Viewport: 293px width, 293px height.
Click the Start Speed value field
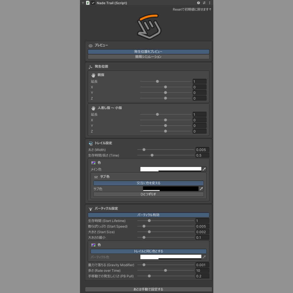point(202,226)
